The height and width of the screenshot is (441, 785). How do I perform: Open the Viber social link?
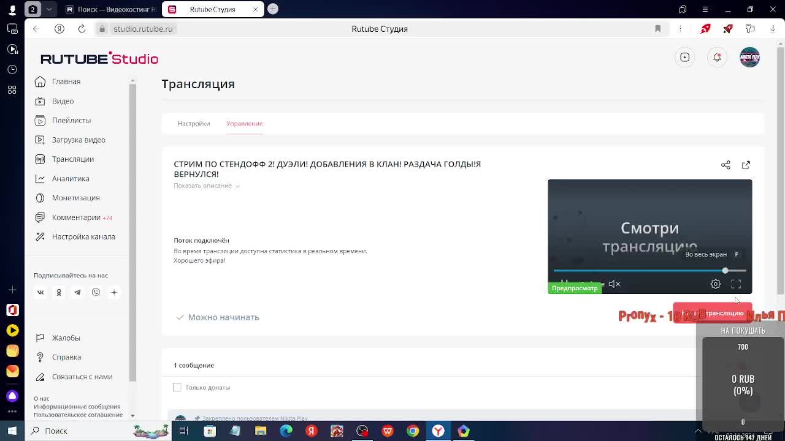(x=96, y=292)
